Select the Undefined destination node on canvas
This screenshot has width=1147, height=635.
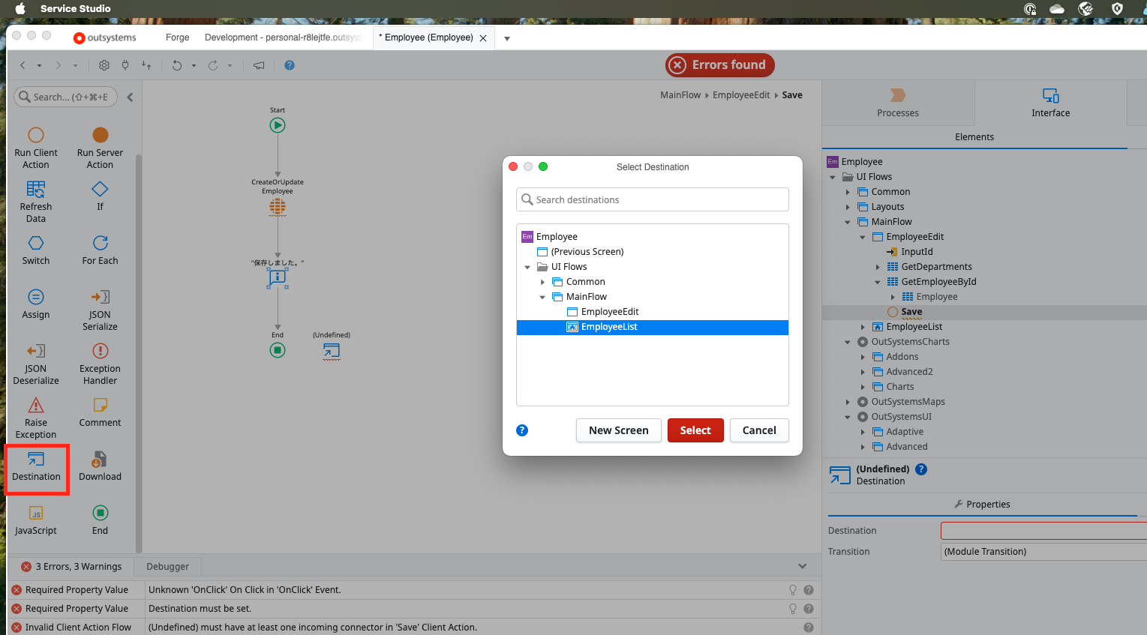click(332, 350)
